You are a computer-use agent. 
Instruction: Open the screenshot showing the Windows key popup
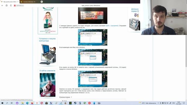click(93, 57)
